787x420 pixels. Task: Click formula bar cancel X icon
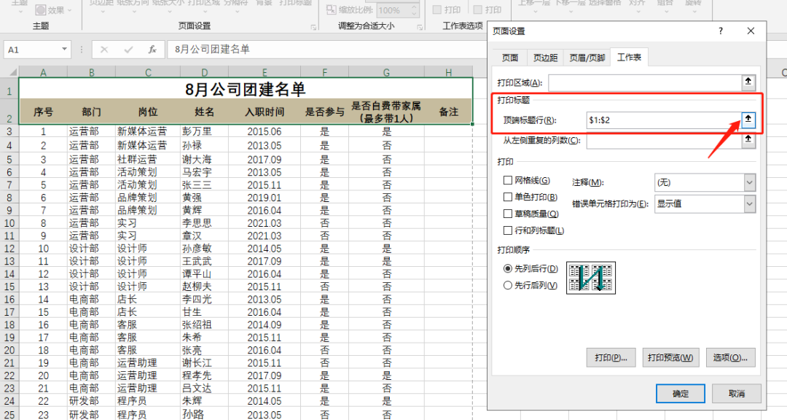click(104, 50)
